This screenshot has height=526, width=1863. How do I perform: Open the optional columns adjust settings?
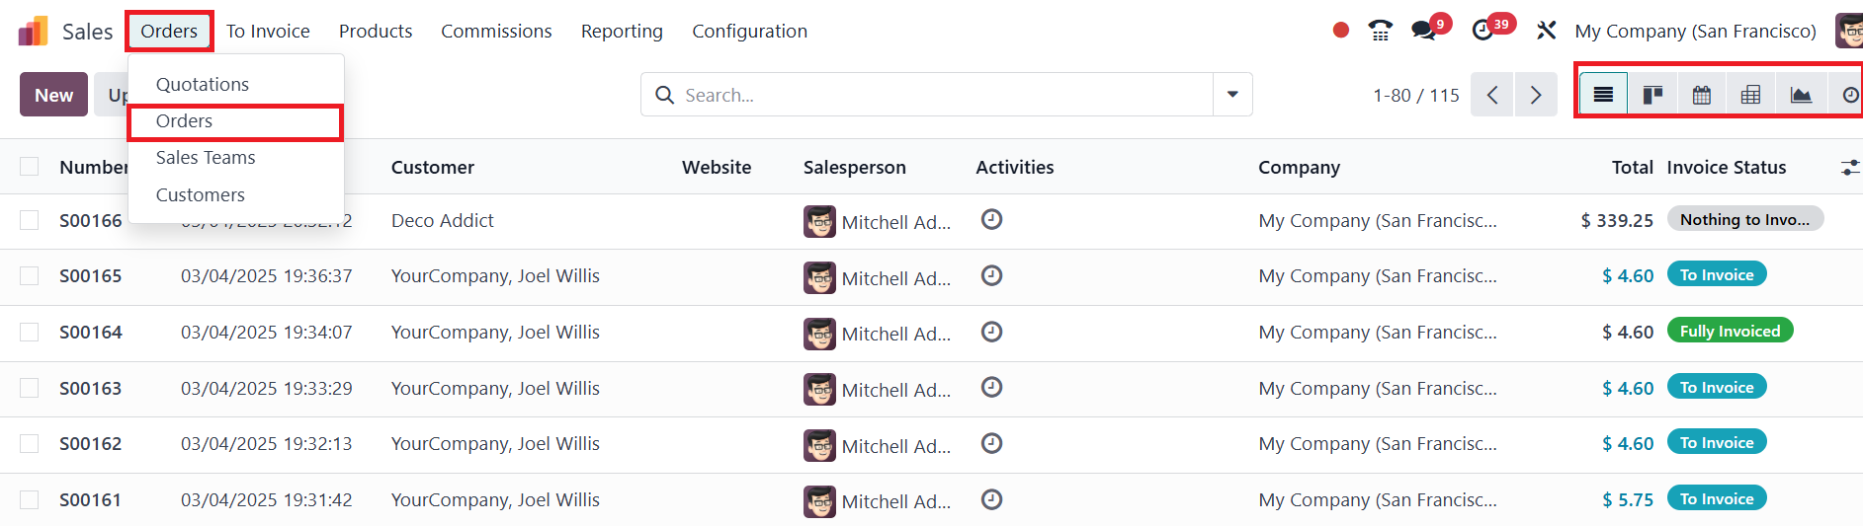click(x=1849, y=168)
